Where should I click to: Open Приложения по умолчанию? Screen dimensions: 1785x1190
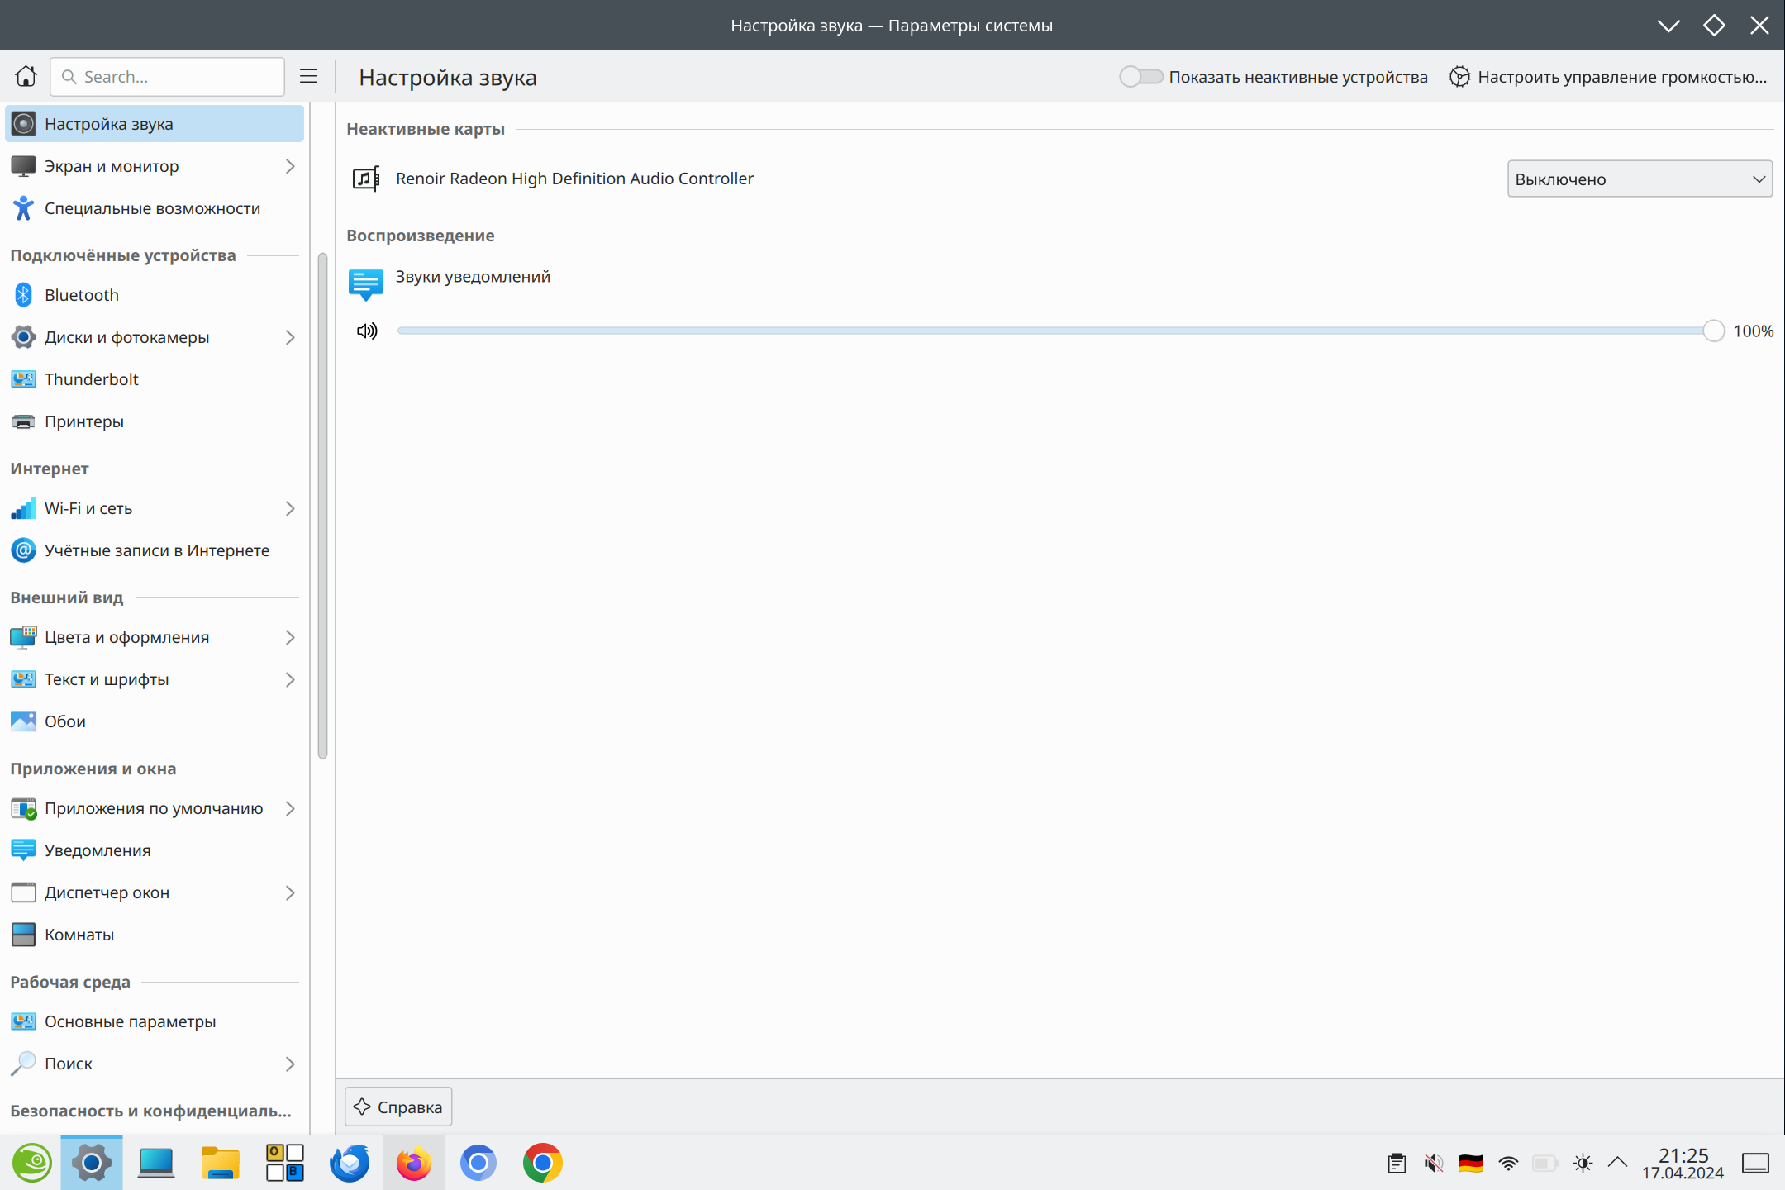click(155, 808)
